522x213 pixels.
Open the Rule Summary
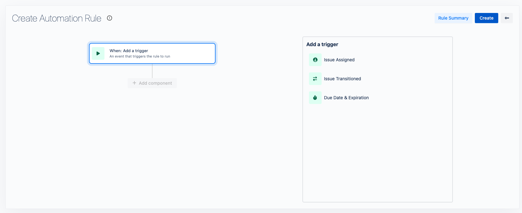(x=453, y=18)
